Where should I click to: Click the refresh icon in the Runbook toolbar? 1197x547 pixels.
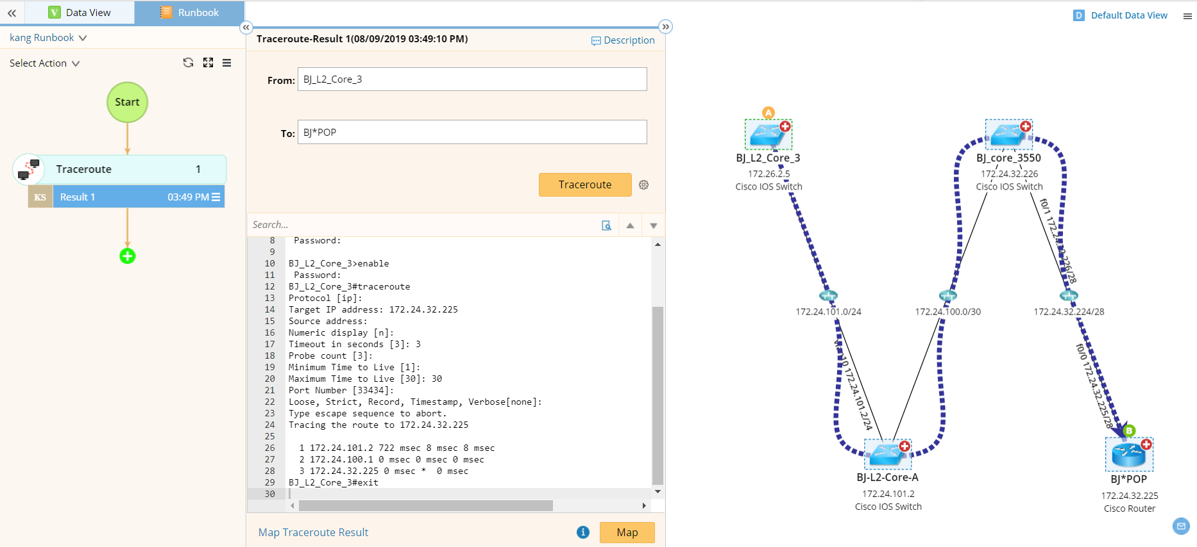pyautogui.click(x=188, y=63)
